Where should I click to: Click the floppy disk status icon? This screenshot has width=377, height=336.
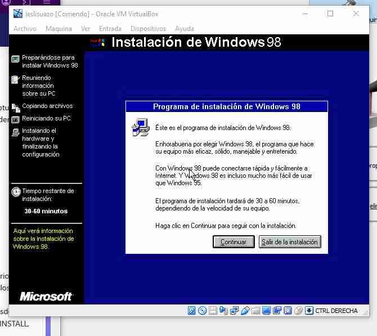tap(213, 311)
